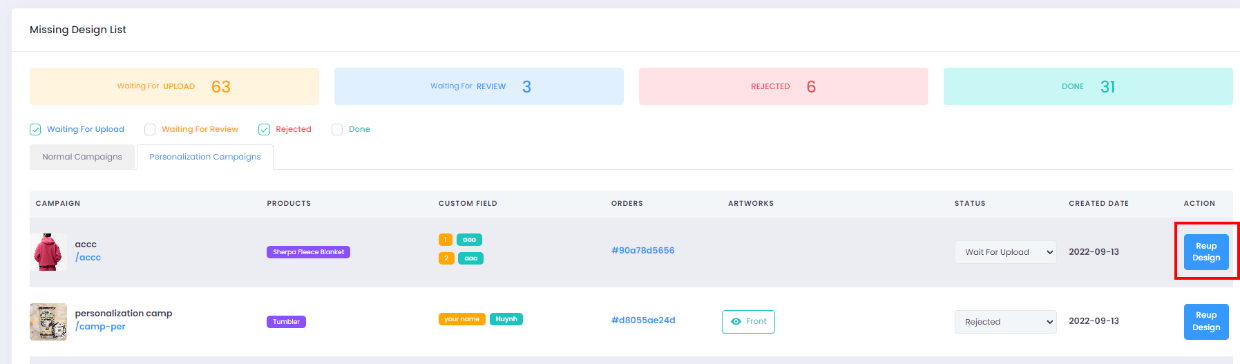Click the Waiting For Upload 63 card
1240x364 pixels.
174,86
